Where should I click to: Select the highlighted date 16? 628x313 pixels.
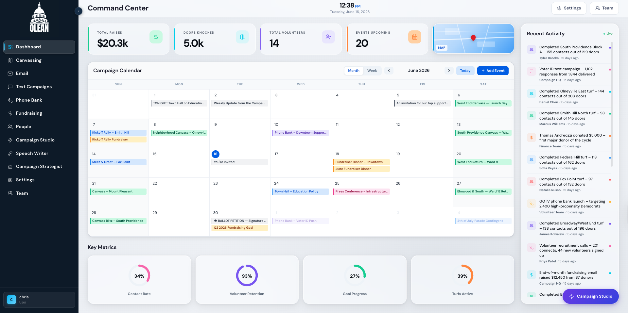(216, 154)
